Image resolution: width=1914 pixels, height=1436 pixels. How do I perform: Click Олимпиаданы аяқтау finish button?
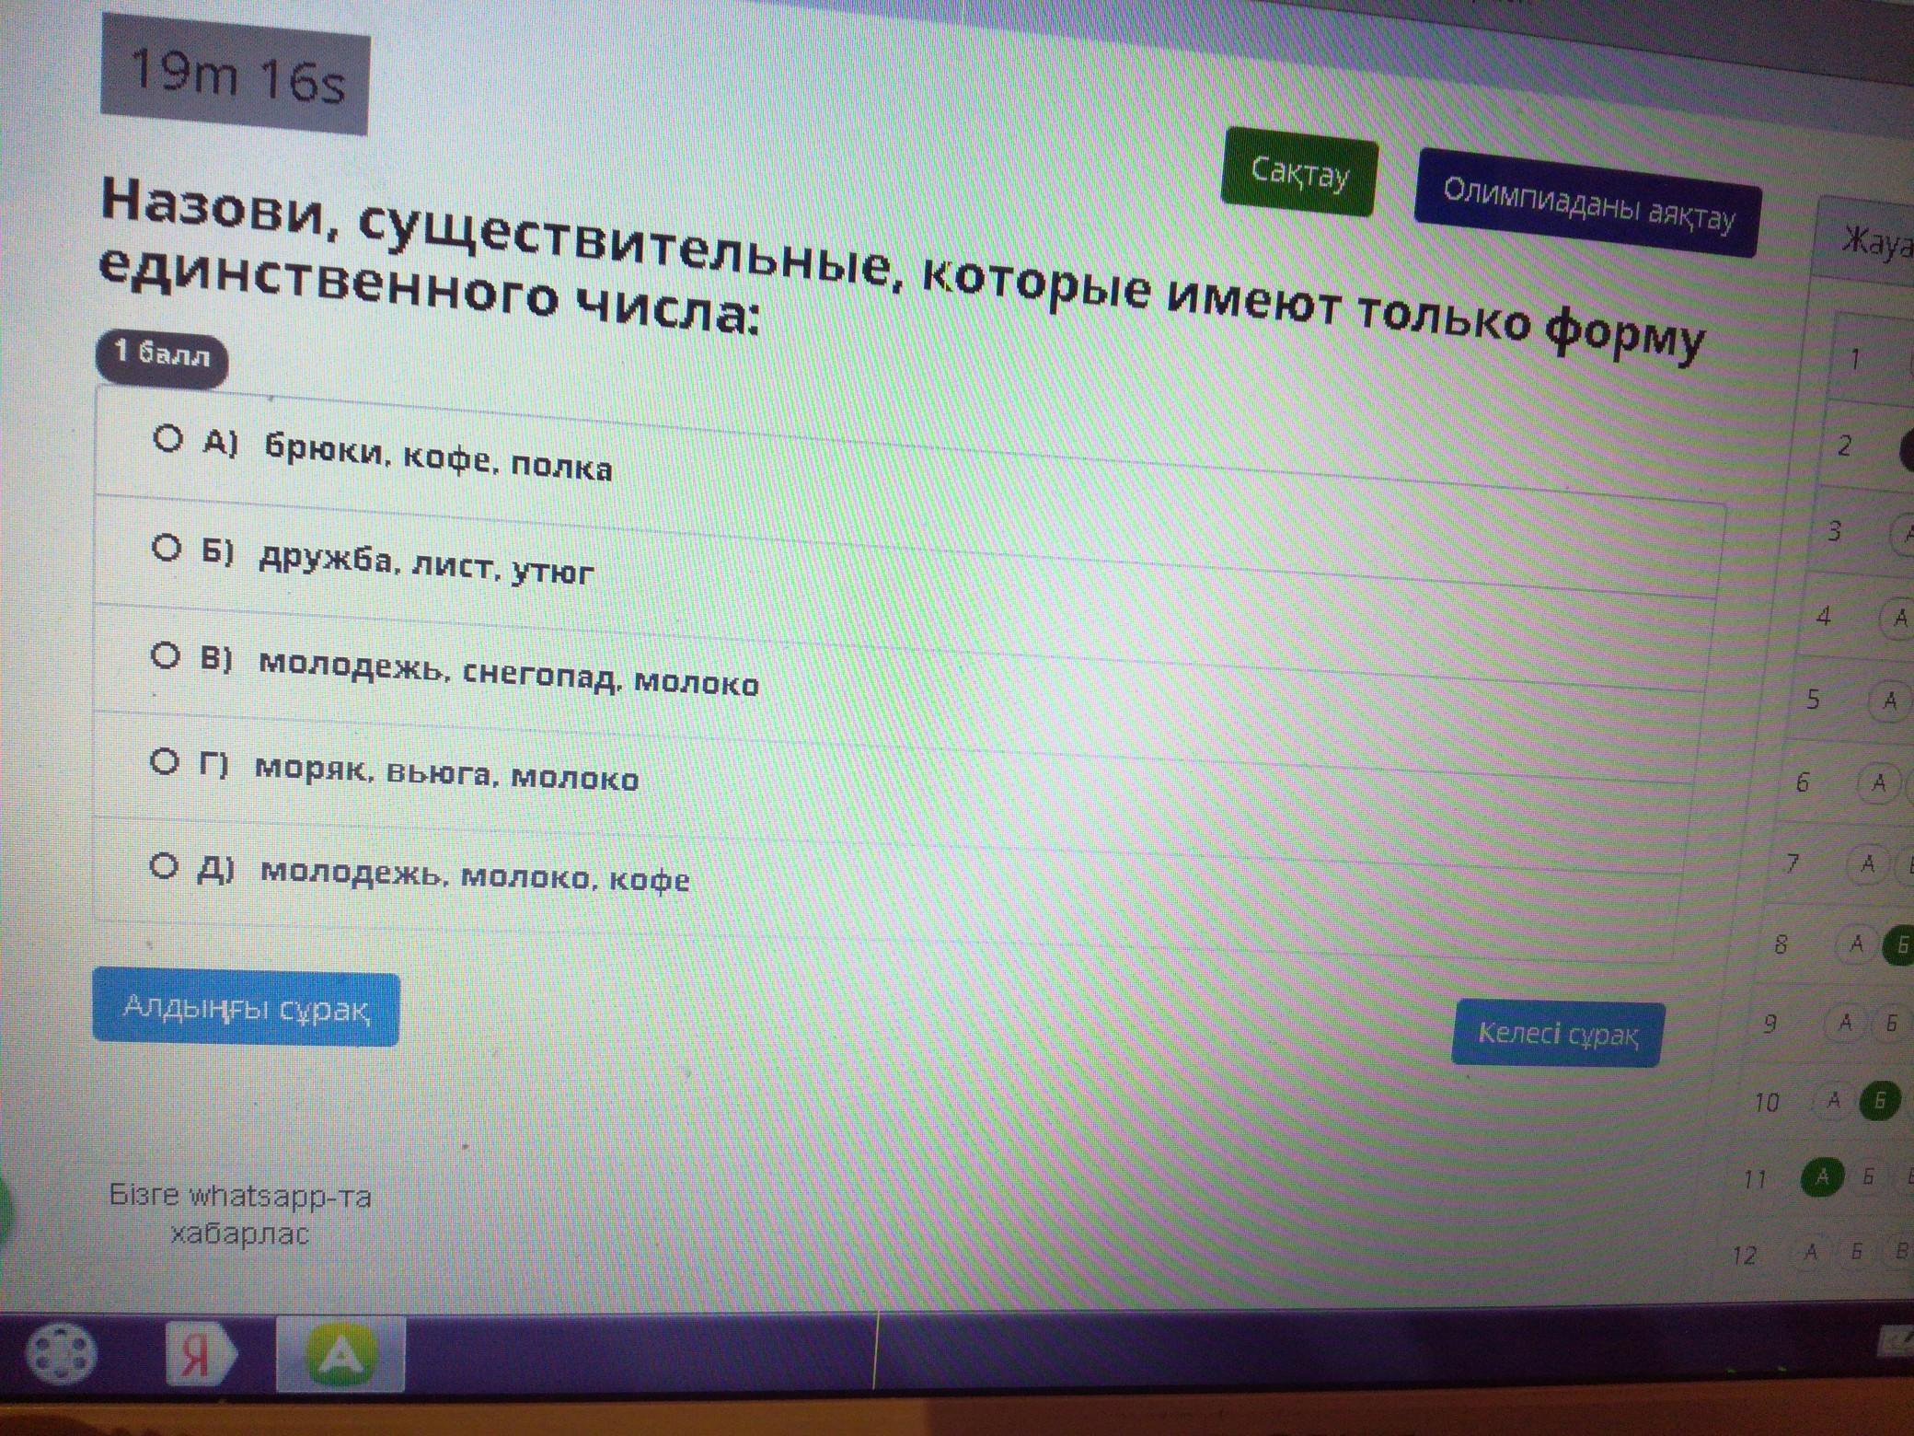tap(1587, 203)
